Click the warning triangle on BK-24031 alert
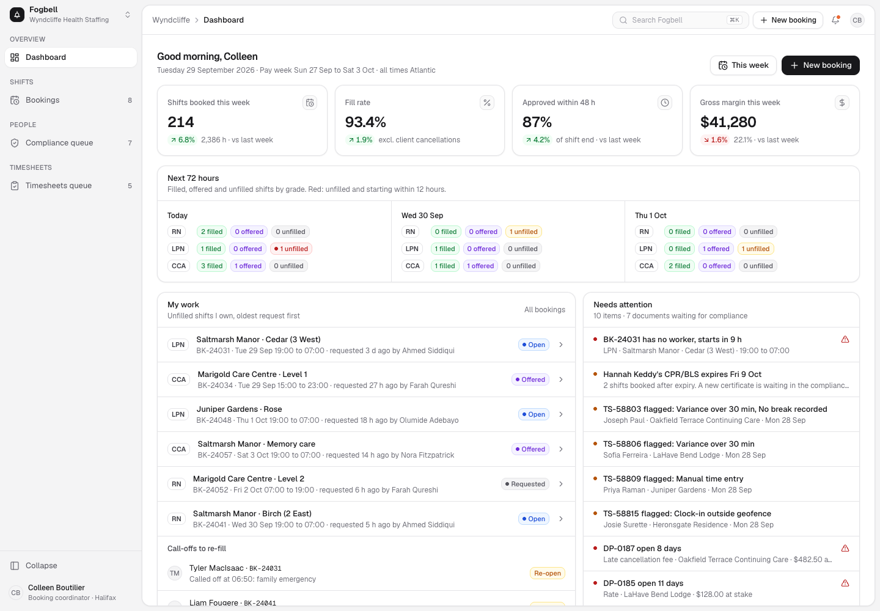This screenshot has height=611, width=880. [x=845, y=339]
